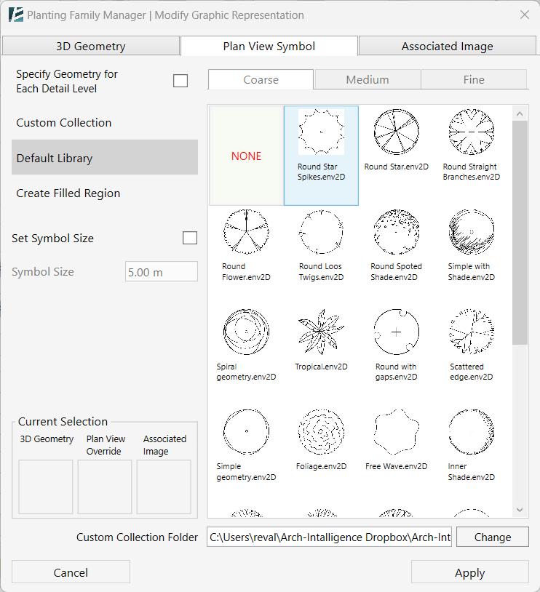Change the Custom Collection Folder path
Image resolution: width=540 pixels, height=592 pixels.
click(492, 537)
